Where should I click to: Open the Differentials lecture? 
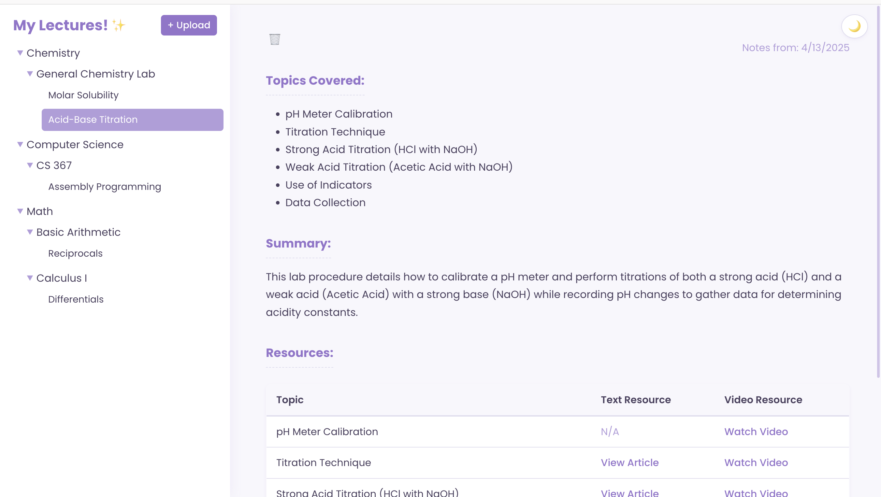pyautogui.click(x=76, y=299)
